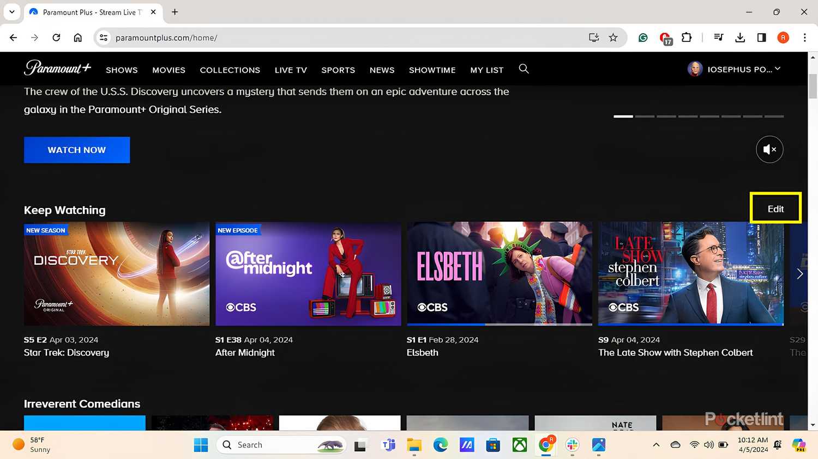Open the Elsbeth thumbnail

(x=499, y=273)
